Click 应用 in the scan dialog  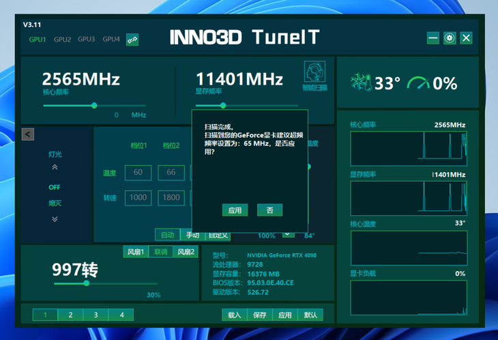click(x=235, y=210)
